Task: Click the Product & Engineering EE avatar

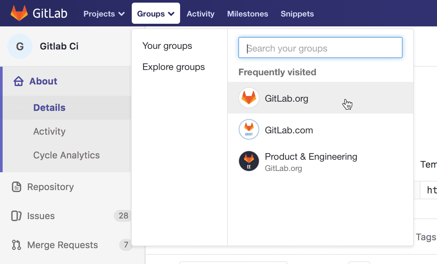Action: click(x=249, y=161)
